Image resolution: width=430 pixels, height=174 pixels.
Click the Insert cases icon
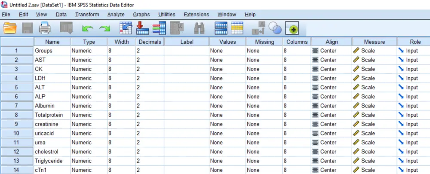[221, 28]
